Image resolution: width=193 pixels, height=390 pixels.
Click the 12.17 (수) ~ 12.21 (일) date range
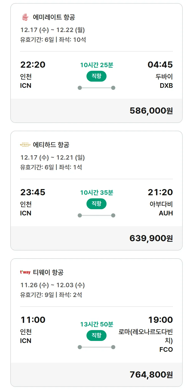tap(52, 158)
